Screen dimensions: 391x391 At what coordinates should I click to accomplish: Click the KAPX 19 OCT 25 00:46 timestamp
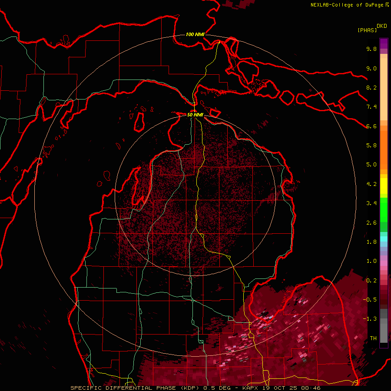click(x=282, y=388)
